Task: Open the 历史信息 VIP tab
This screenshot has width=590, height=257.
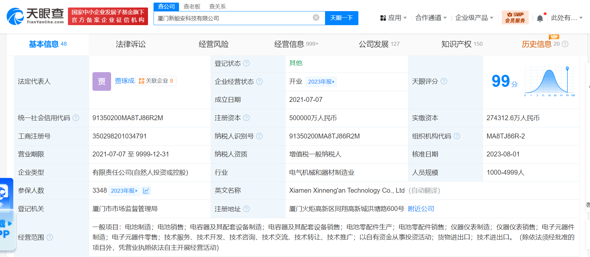Action: coord(541,44)
